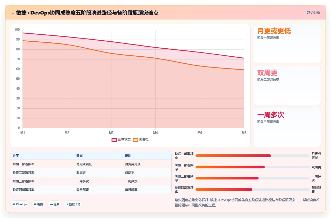The height and width of the screenshot is (218, 331).
Task: Click the 阶段二部署频率 table row label
Action: point(24,173)
